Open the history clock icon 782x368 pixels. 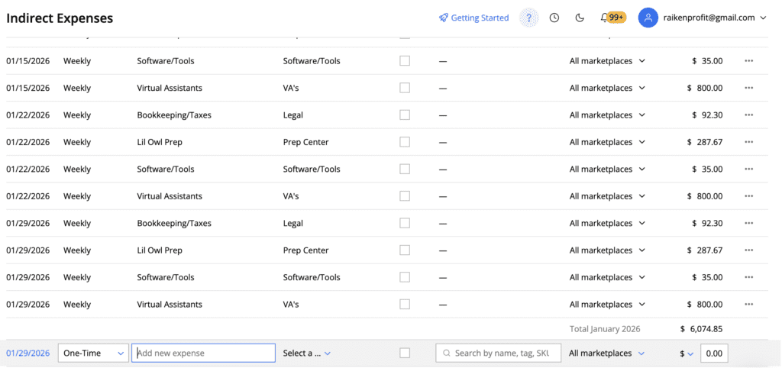coord(554,18)
